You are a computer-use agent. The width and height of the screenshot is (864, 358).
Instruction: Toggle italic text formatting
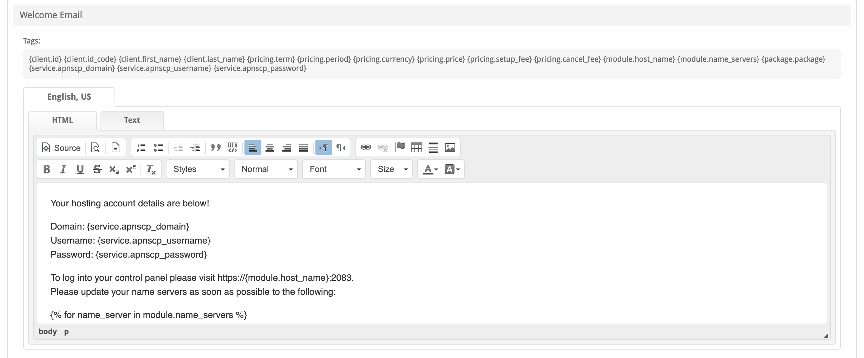point(63,170)
